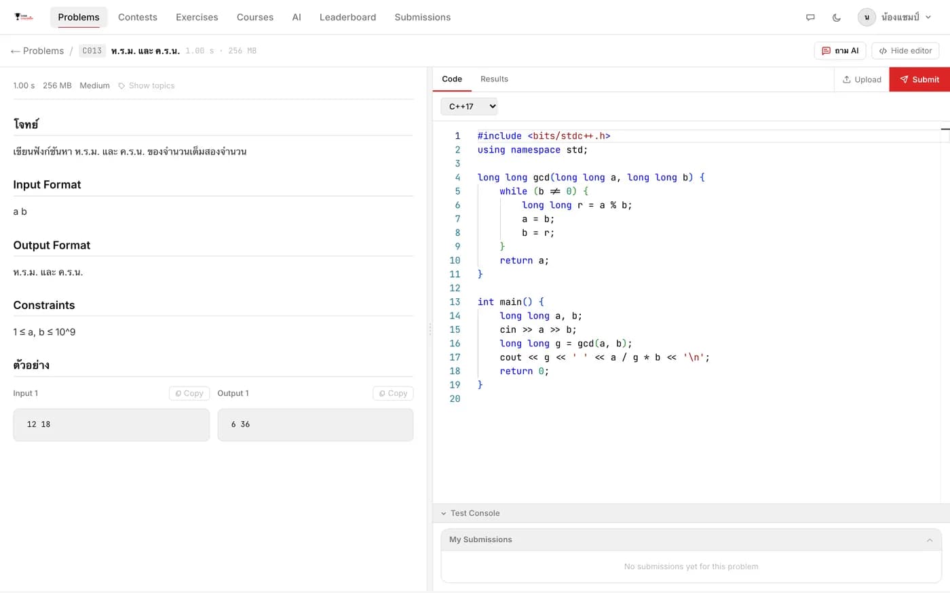The image size is (950, 593).
Task: Open the AI page in the navbar
Action: click(297, 17)
